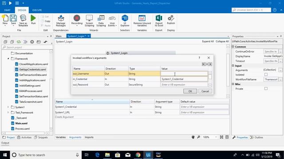Click Cancel in the arguments dialog
This screenshot has height=159, width=284.
(x=205, y=91)
